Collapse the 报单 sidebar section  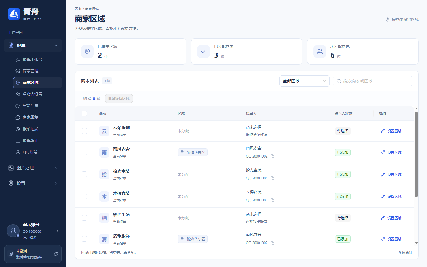click(33, 45)
